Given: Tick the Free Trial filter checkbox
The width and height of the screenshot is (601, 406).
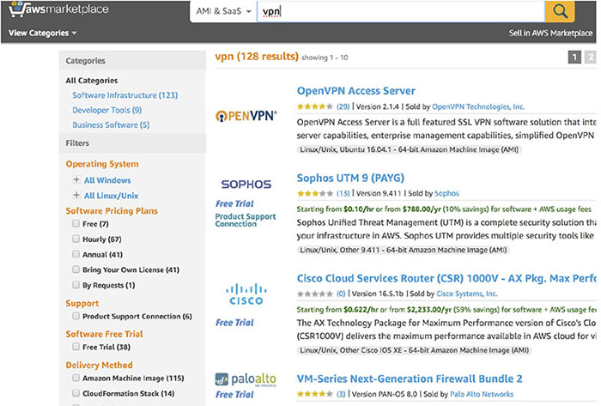Looking at the screenshot, I should [76, 348].
